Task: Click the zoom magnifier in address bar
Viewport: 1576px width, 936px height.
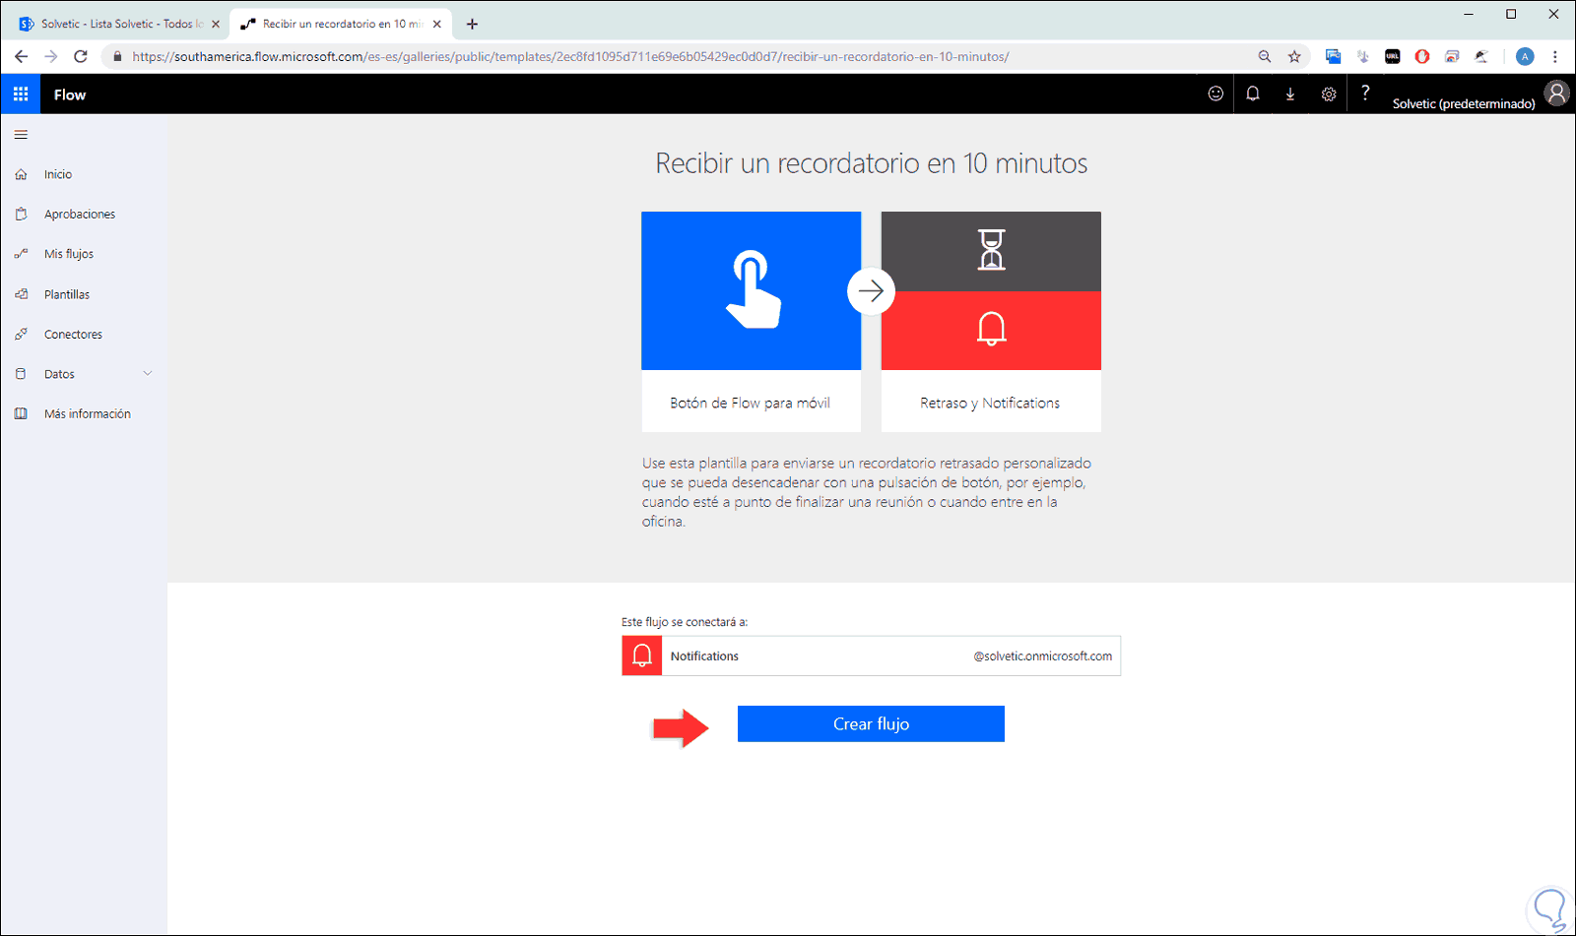Action: point(1265,56)
